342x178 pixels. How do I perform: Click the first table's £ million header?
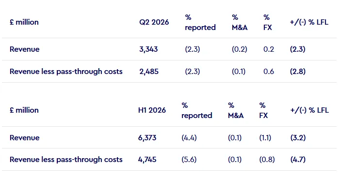pos(24,22)
